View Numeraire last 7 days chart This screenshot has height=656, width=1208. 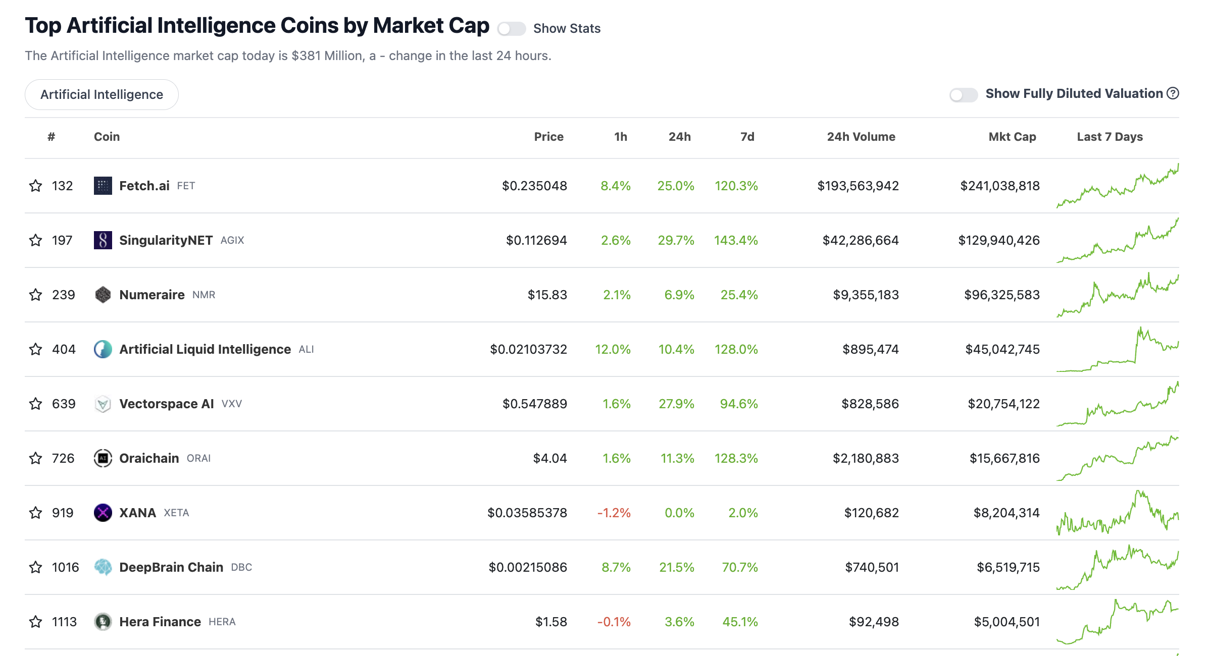click(1118, 295)
